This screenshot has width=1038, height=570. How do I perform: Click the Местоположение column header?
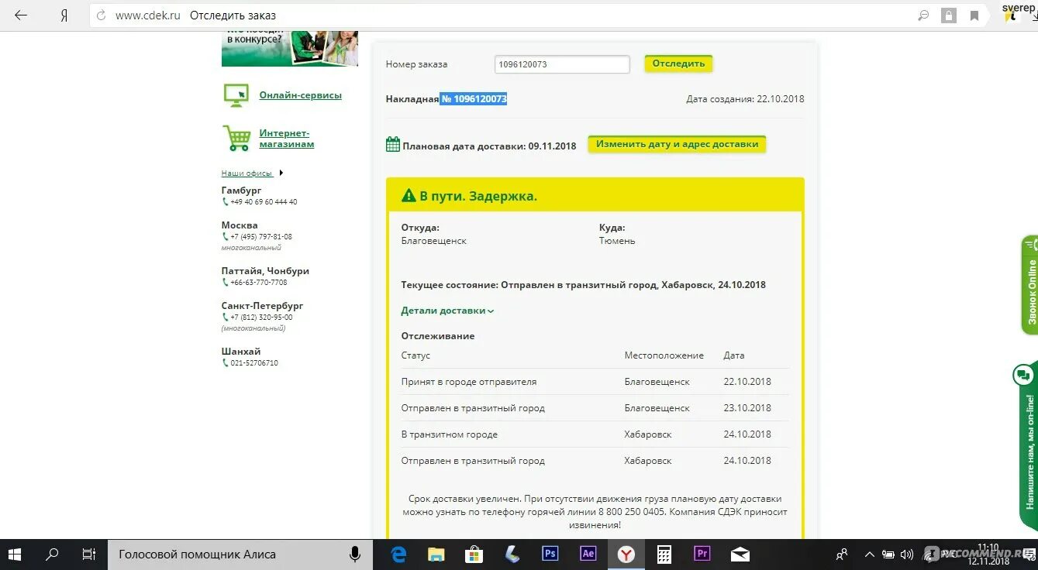click(x=664, y=355)
